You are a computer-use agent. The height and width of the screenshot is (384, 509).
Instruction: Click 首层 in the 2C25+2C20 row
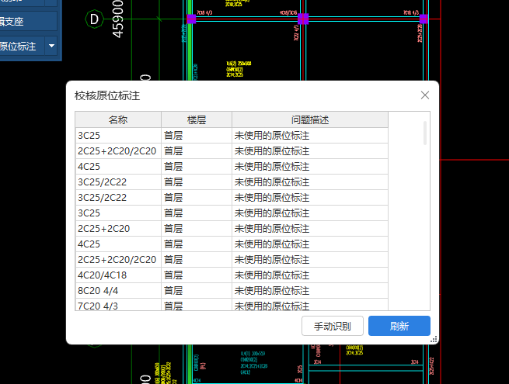[173, 228]
